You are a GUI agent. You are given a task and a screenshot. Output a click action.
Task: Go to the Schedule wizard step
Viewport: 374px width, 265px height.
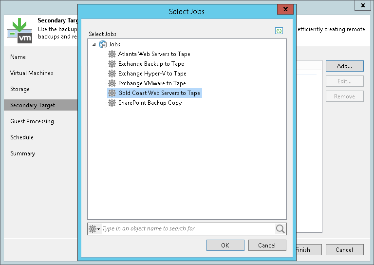(22, 137)
